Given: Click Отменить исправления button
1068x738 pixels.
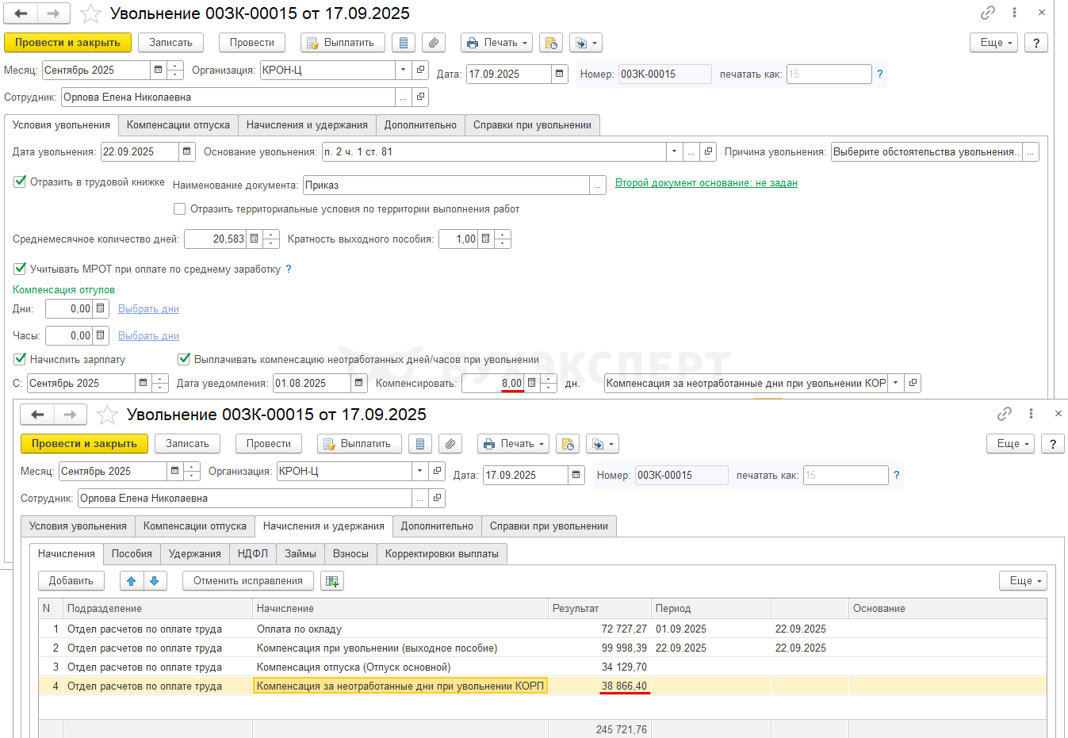Looking at the screenshot, I should [x=248, y=581].
